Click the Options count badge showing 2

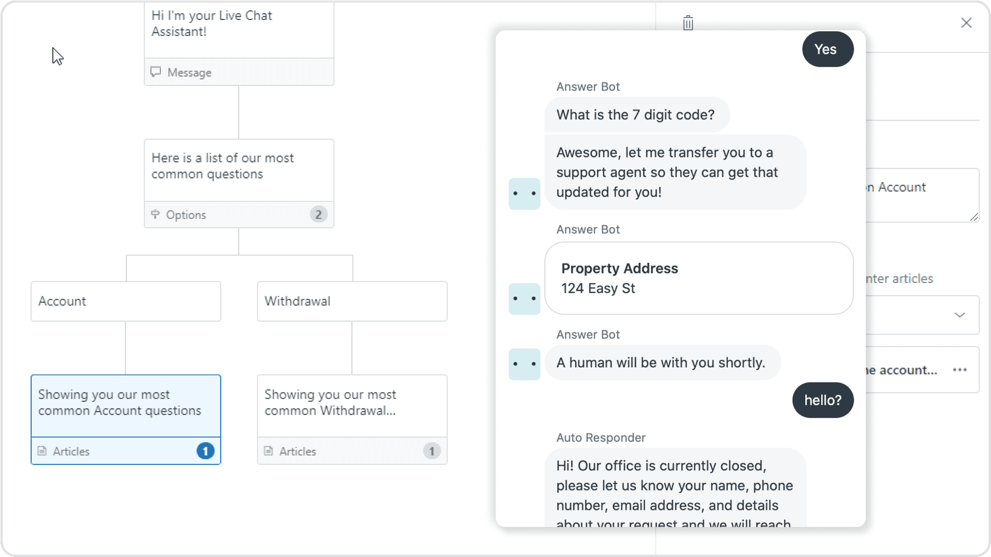(x=319, y=215)
